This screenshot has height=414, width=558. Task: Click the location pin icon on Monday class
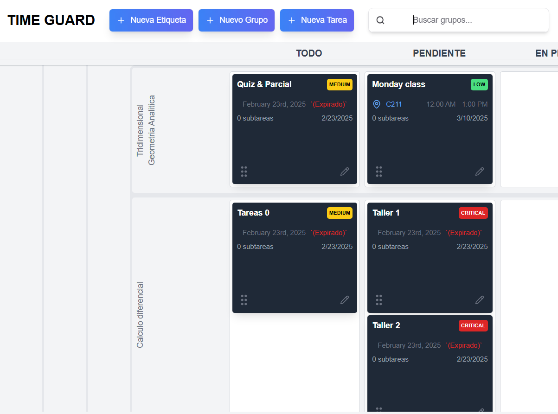coord(377,104)
